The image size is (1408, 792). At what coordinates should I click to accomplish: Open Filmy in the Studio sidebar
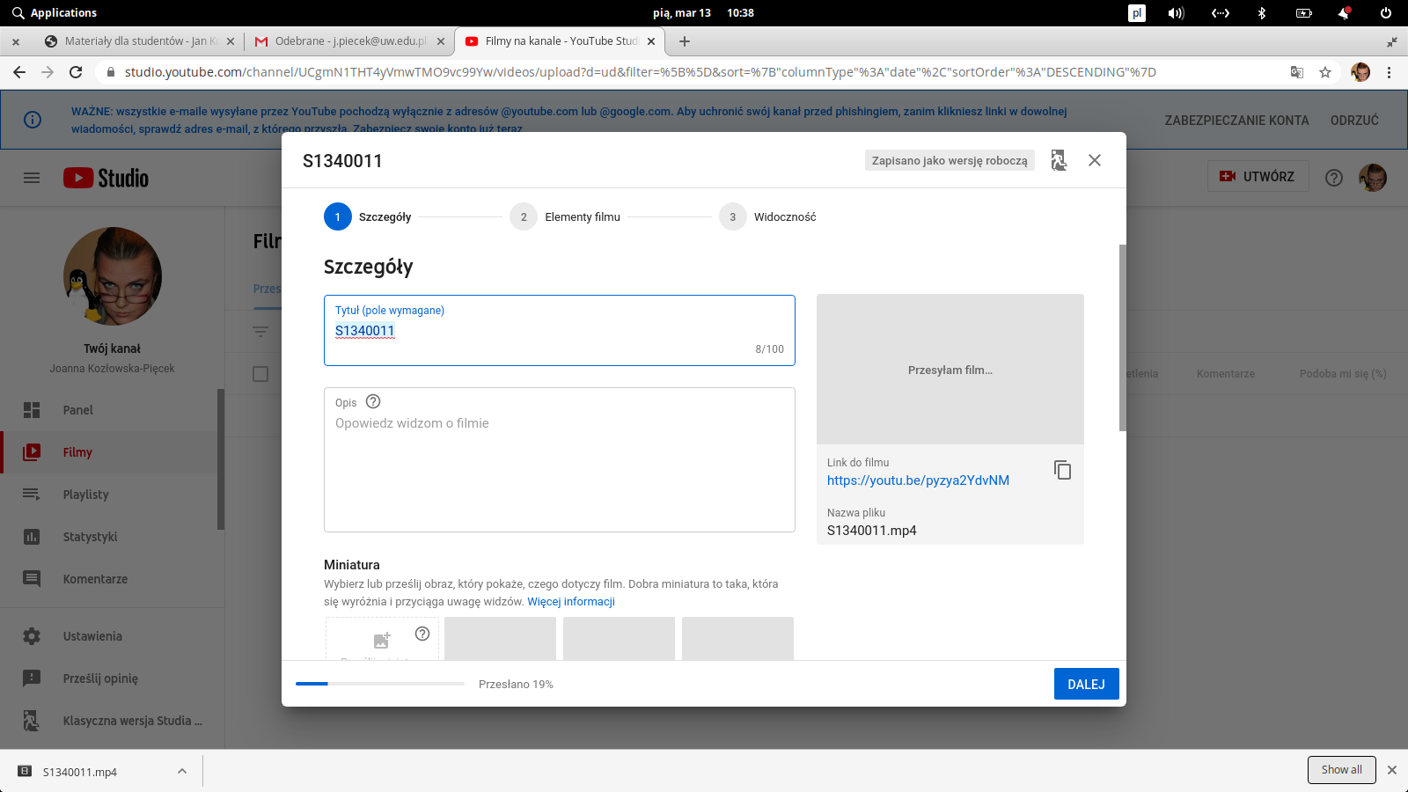click(109, 452)
